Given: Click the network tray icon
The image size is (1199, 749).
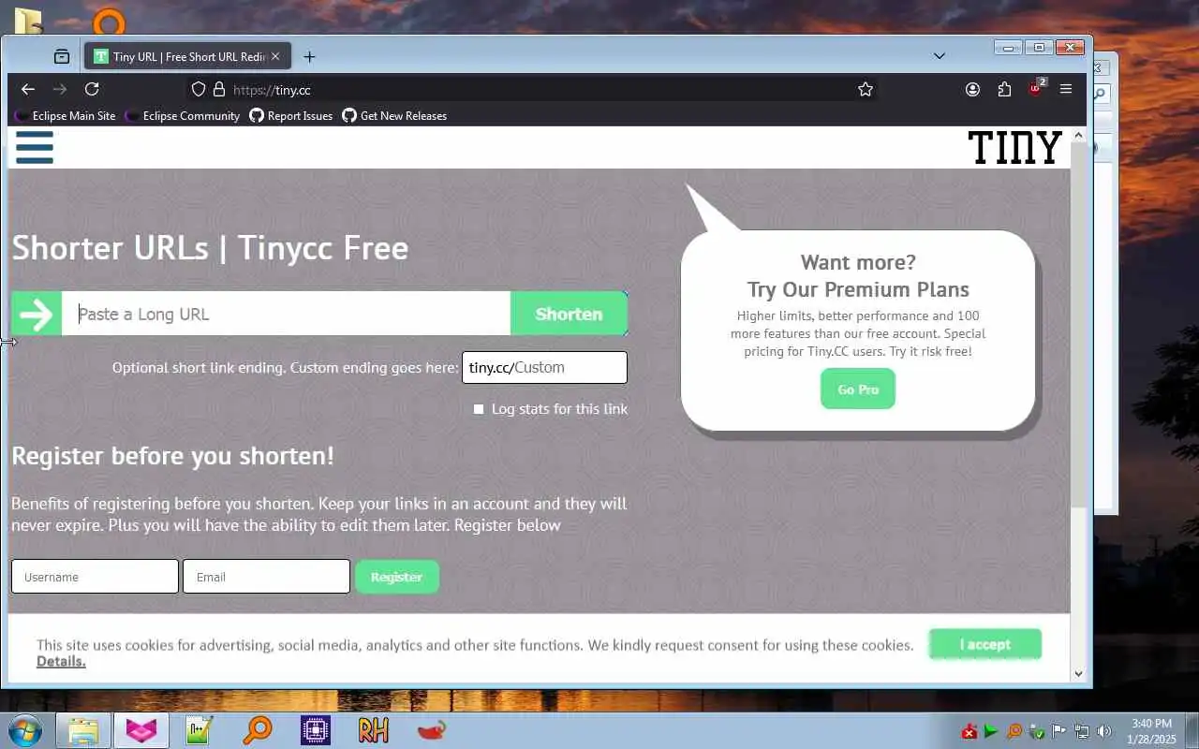Looking at the screenshot, I should [x=1082, y=731].
